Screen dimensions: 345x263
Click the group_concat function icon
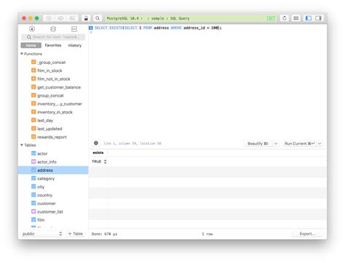pyautogui.click(x=33, y=95)
